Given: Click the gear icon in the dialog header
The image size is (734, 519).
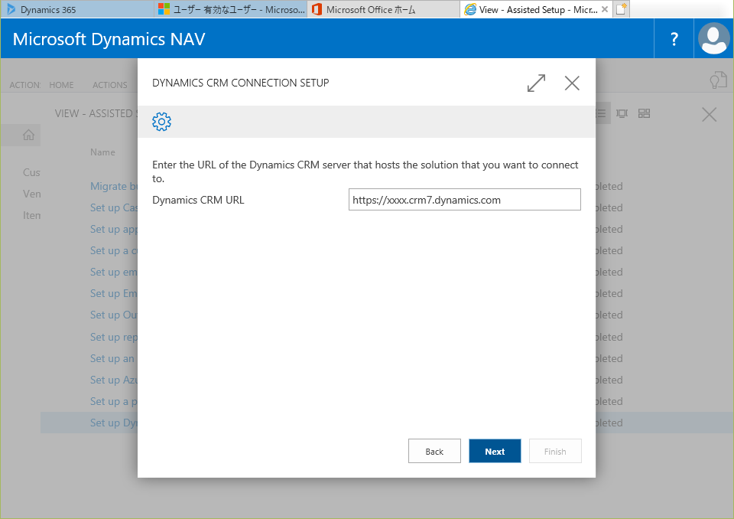Looking at the screenshot, I should click(161, 122).
